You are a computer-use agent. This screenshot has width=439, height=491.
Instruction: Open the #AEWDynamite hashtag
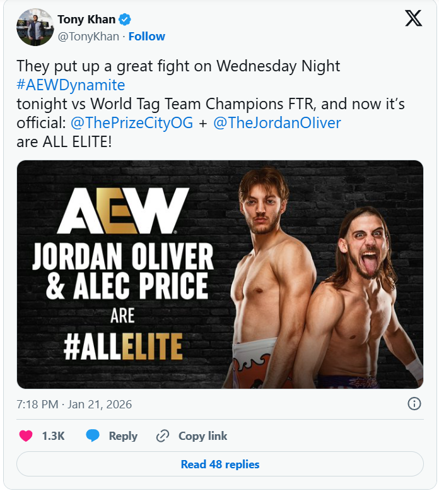click(x=71, y=85)
